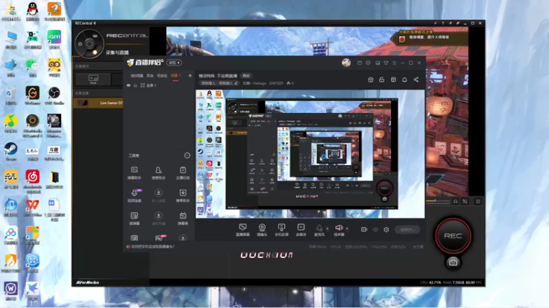Open the 直播屏幕 screen capture source
This screenshot has width=549, height=308.
click(243, 230)
